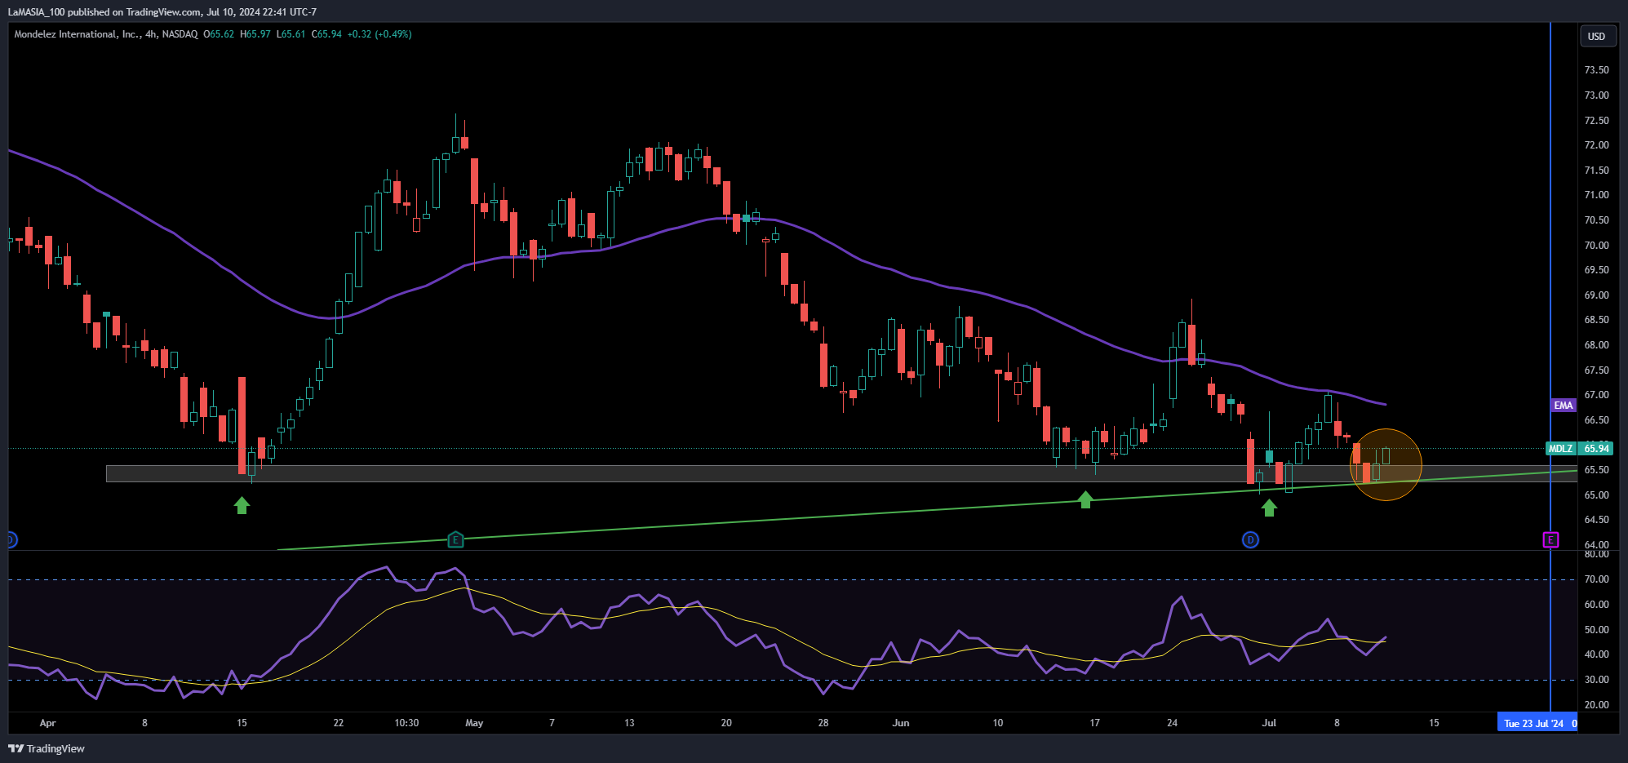1628x763 pixels.
Task: Click the 'O65.62' open value
Action: [219, 34]
